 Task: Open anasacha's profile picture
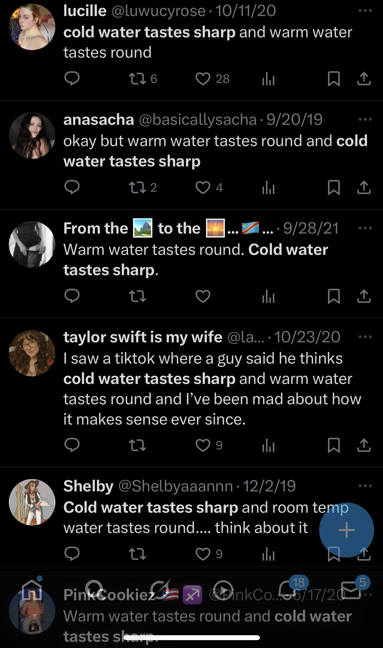(x=32, y=136)
